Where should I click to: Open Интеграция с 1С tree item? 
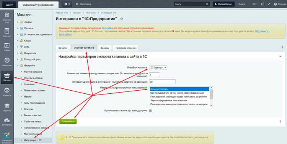pos(33,140)
